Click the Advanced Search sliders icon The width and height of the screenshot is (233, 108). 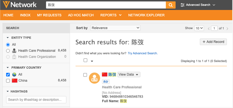pyautogui.click(x=182, y=5)
